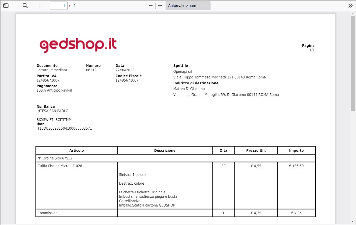This screenshot has width=356, height=225.
Task: Toggle the sidebar panel icon
Action: click(x=6, y=6)
